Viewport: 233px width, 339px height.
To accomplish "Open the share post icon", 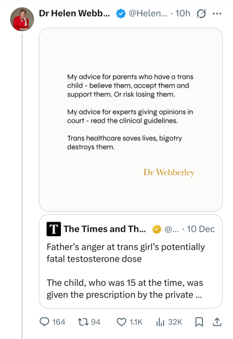I will click(x=217, y=322).
